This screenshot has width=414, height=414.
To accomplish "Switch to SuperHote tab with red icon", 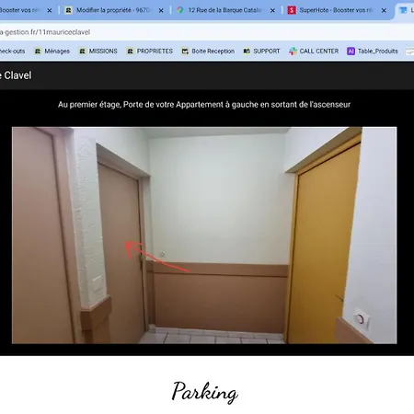I will point(337,10).
